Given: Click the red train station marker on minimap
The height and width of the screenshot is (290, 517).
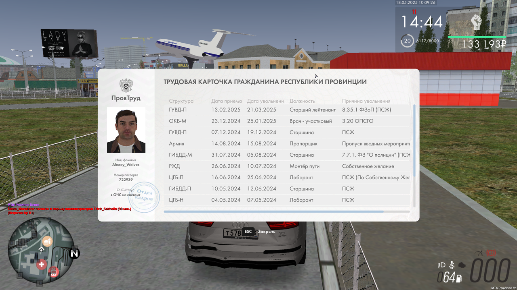Looking at the screenshot, I should (53, 272).
